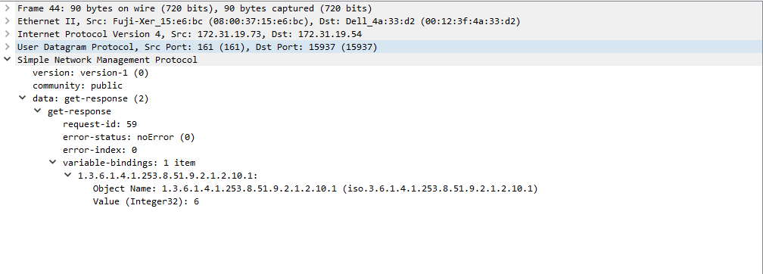Select the Frame 44 summary text
The height and width of the screenshot is (274, 763).
point(195,8)
